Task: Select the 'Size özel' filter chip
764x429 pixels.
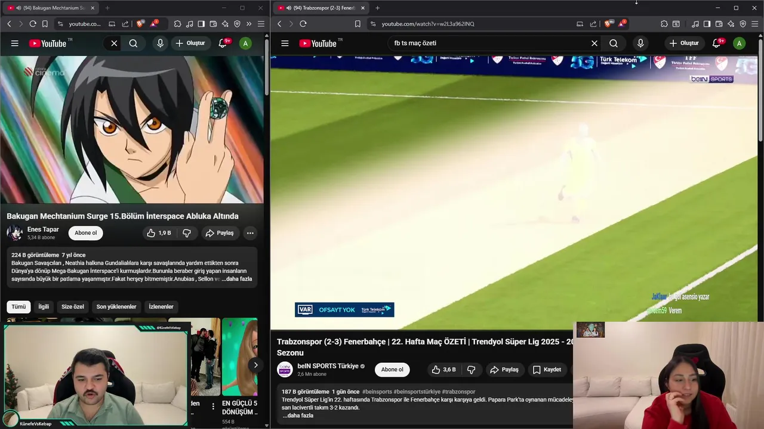Action: (73, 307)
